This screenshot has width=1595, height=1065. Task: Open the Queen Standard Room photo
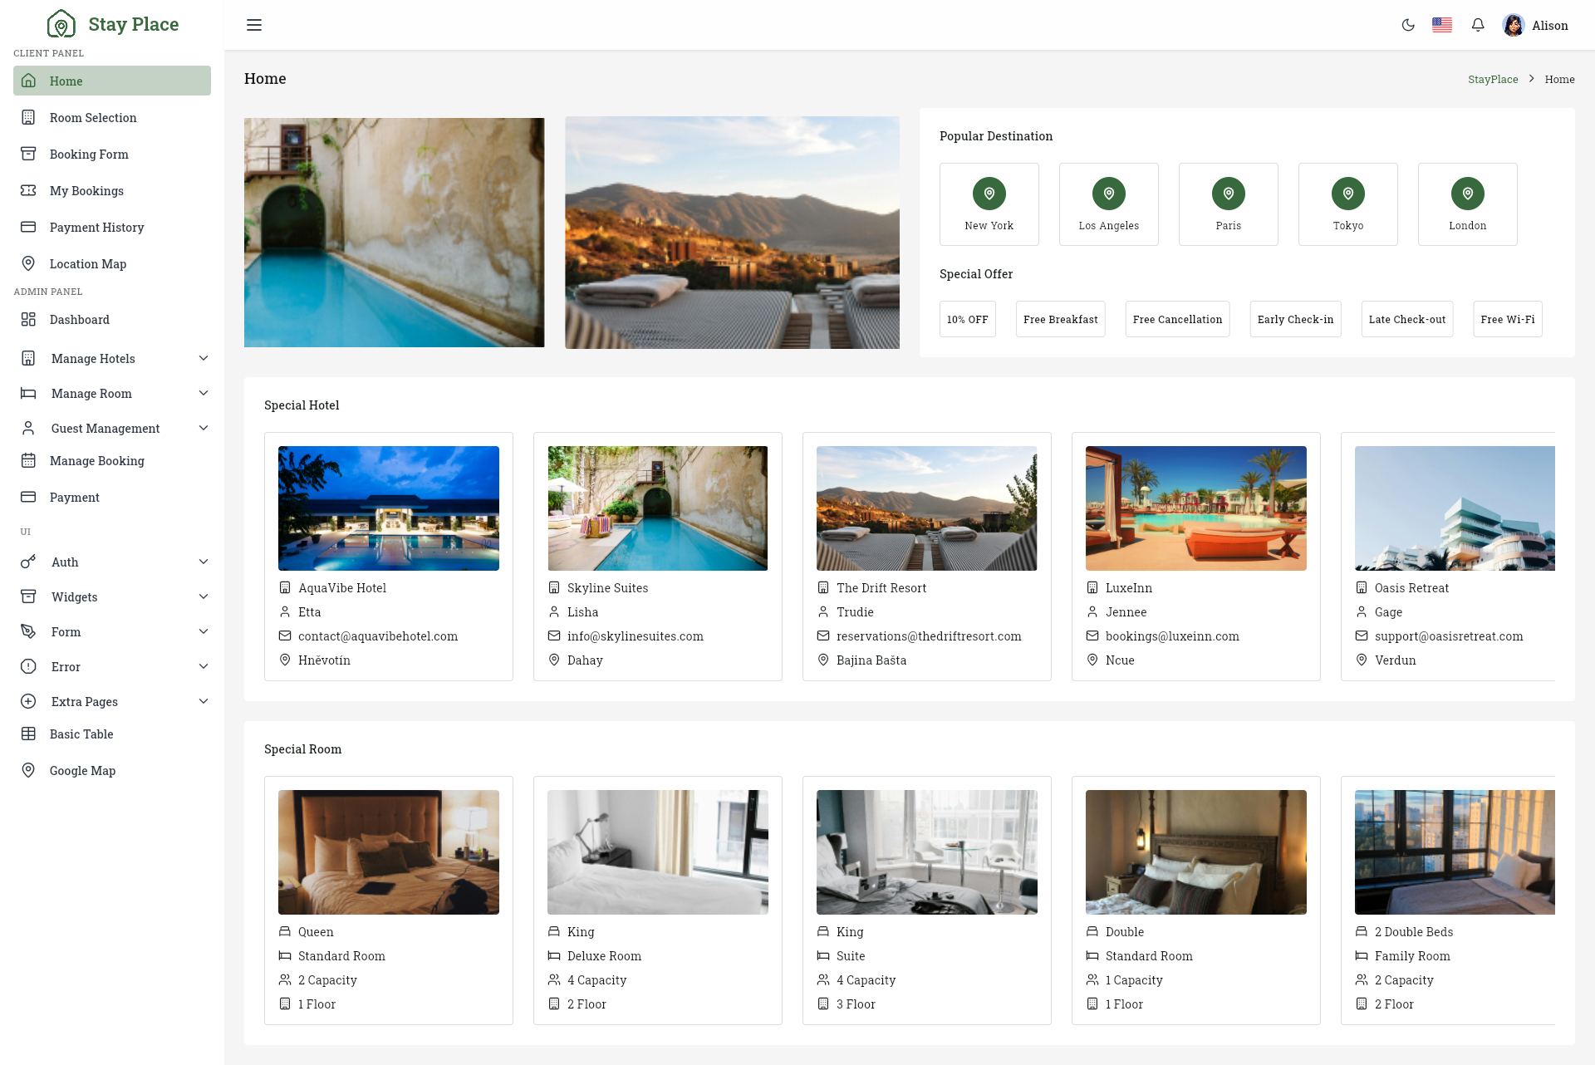coord(389,852)
